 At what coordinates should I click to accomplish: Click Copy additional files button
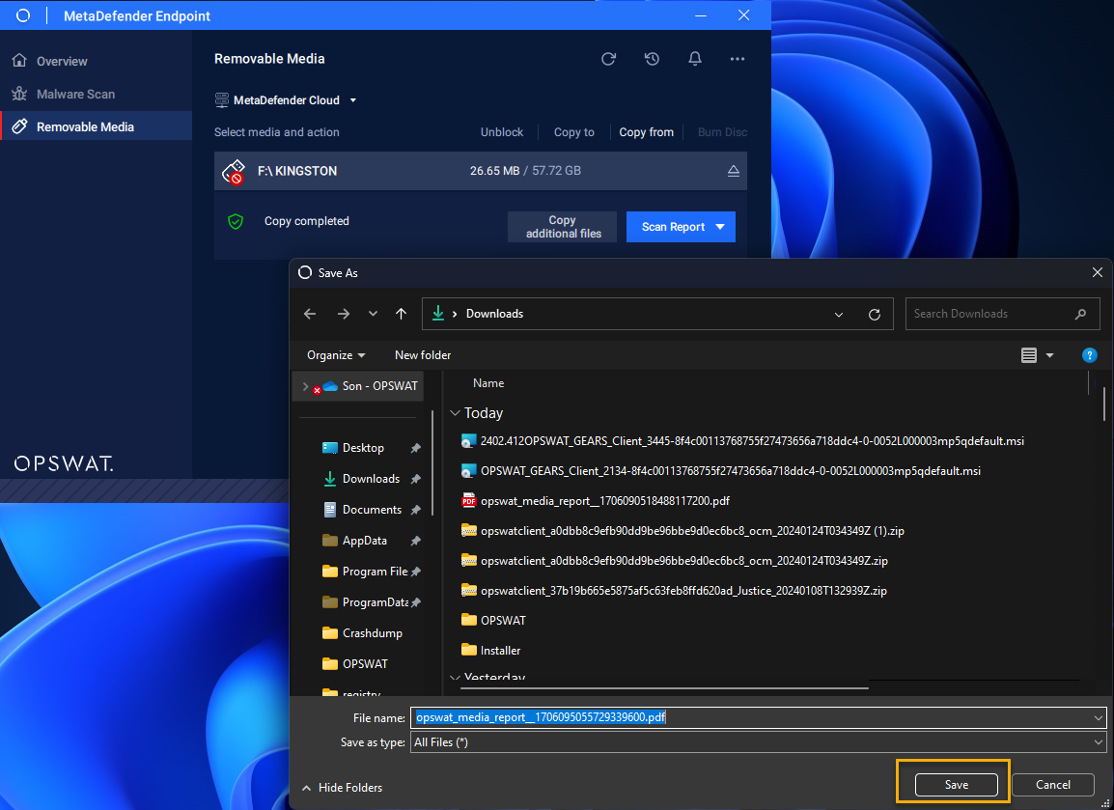563,227
